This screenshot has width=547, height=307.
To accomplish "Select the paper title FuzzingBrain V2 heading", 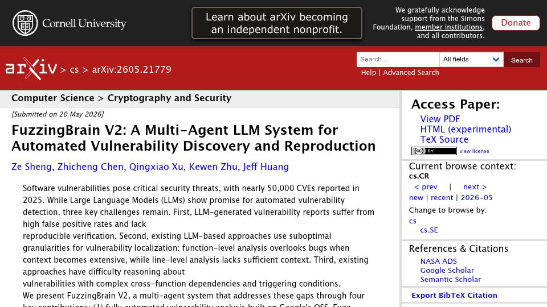I will coord(194,138).
